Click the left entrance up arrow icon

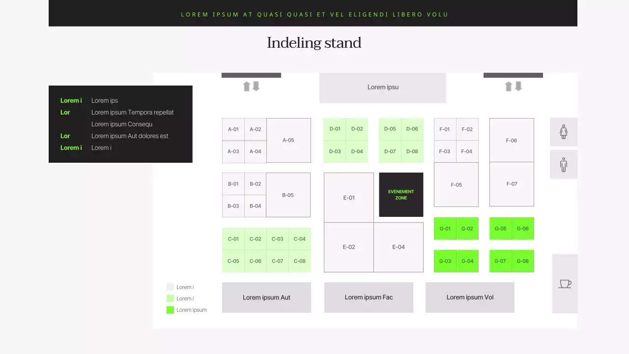pyautogui.click(x=247, y=87)
